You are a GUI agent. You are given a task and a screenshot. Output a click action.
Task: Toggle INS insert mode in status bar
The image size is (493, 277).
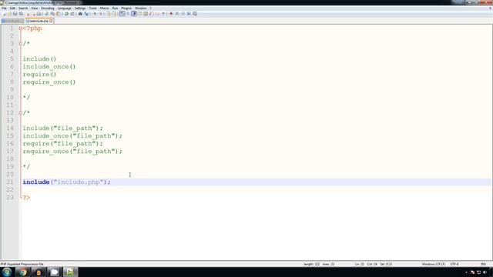(483, 264)
